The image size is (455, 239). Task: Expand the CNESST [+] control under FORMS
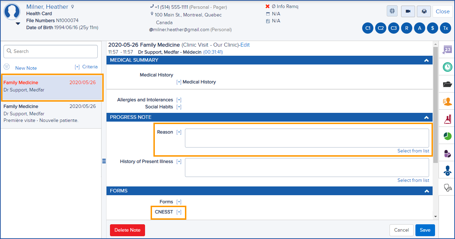179,212
